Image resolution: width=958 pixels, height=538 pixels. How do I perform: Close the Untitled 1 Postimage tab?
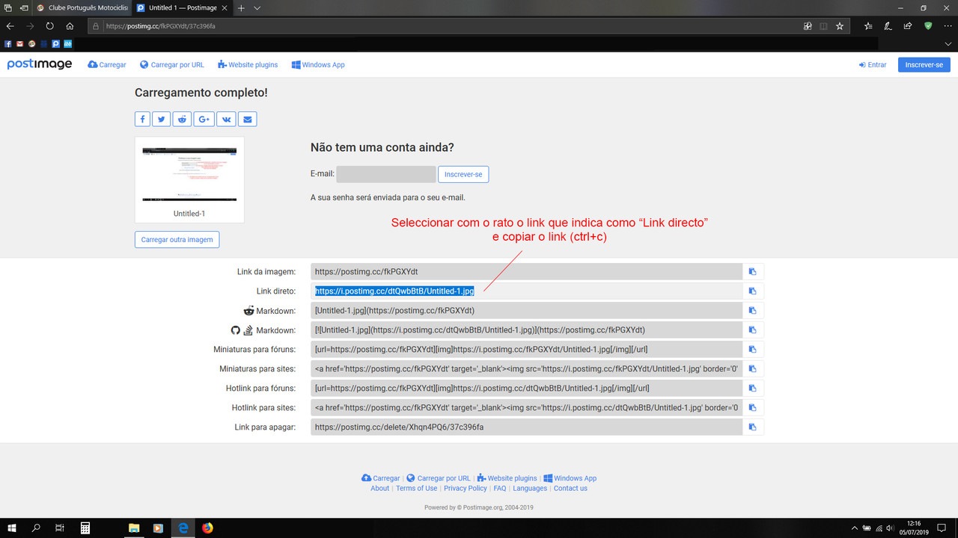click(x=224, y=7)
